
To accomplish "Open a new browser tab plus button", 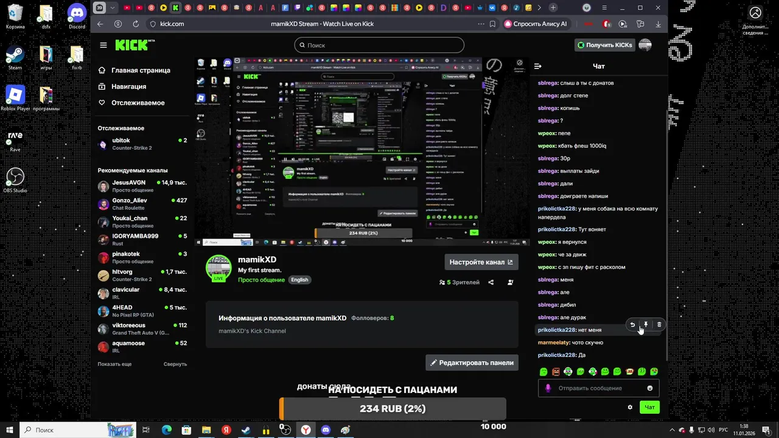I will point(553,7).
